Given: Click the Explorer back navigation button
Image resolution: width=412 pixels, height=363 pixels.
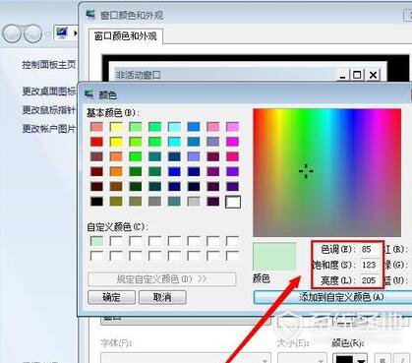Looking at the screenshot, I should tap(12, 33).
